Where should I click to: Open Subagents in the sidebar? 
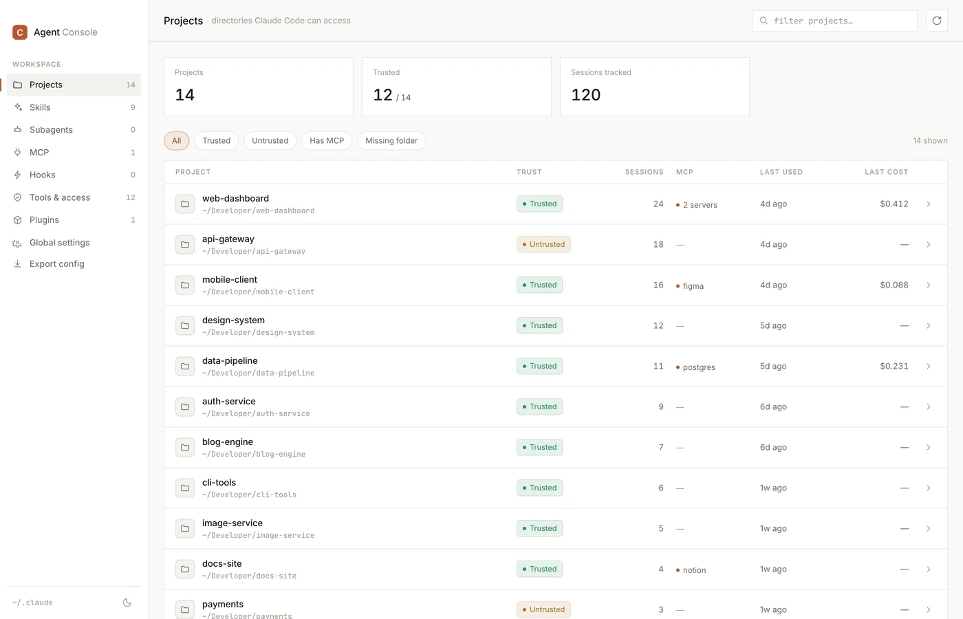(74, 130)
